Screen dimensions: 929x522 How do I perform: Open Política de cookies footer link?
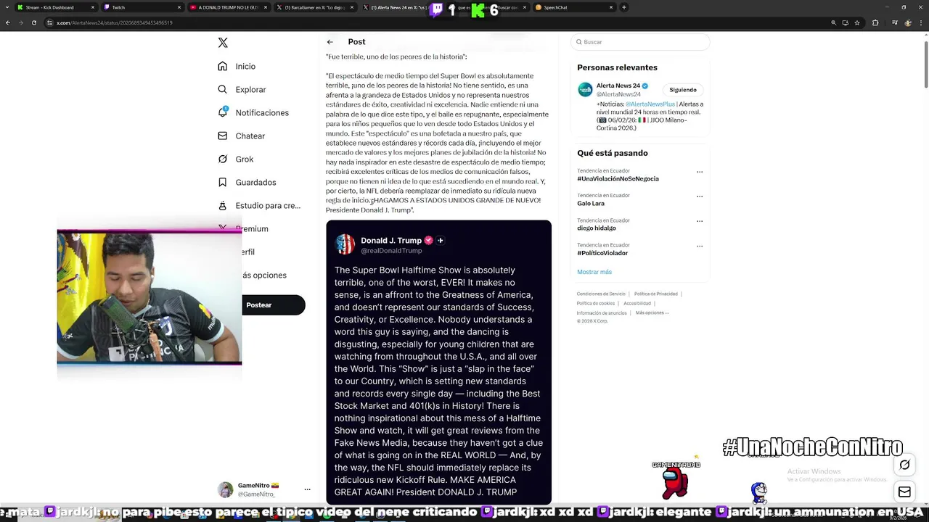596,303
